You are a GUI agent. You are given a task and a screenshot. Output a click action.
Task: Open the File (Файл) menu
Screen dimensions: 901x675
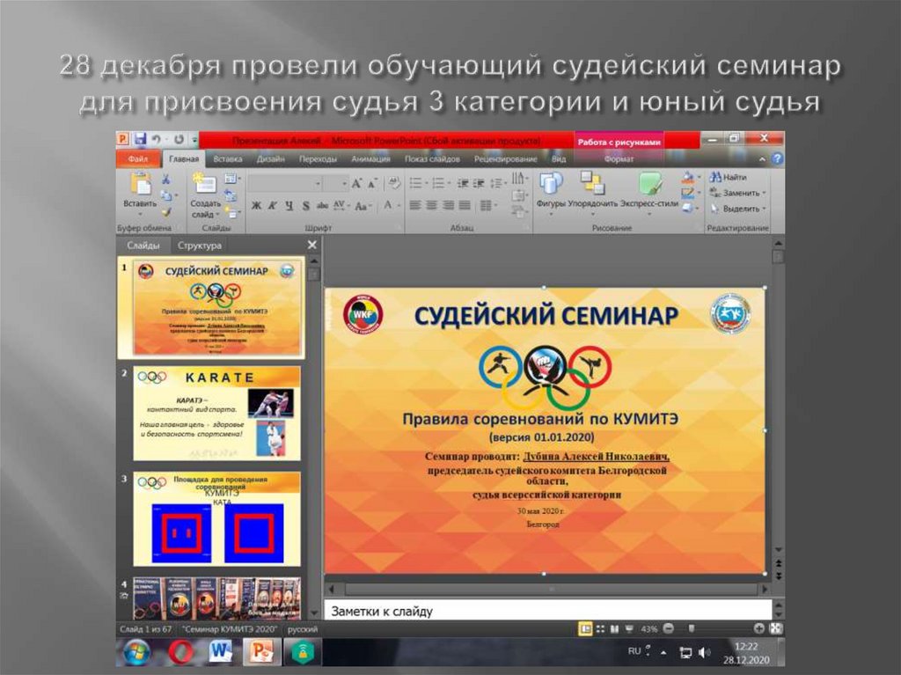137,159
